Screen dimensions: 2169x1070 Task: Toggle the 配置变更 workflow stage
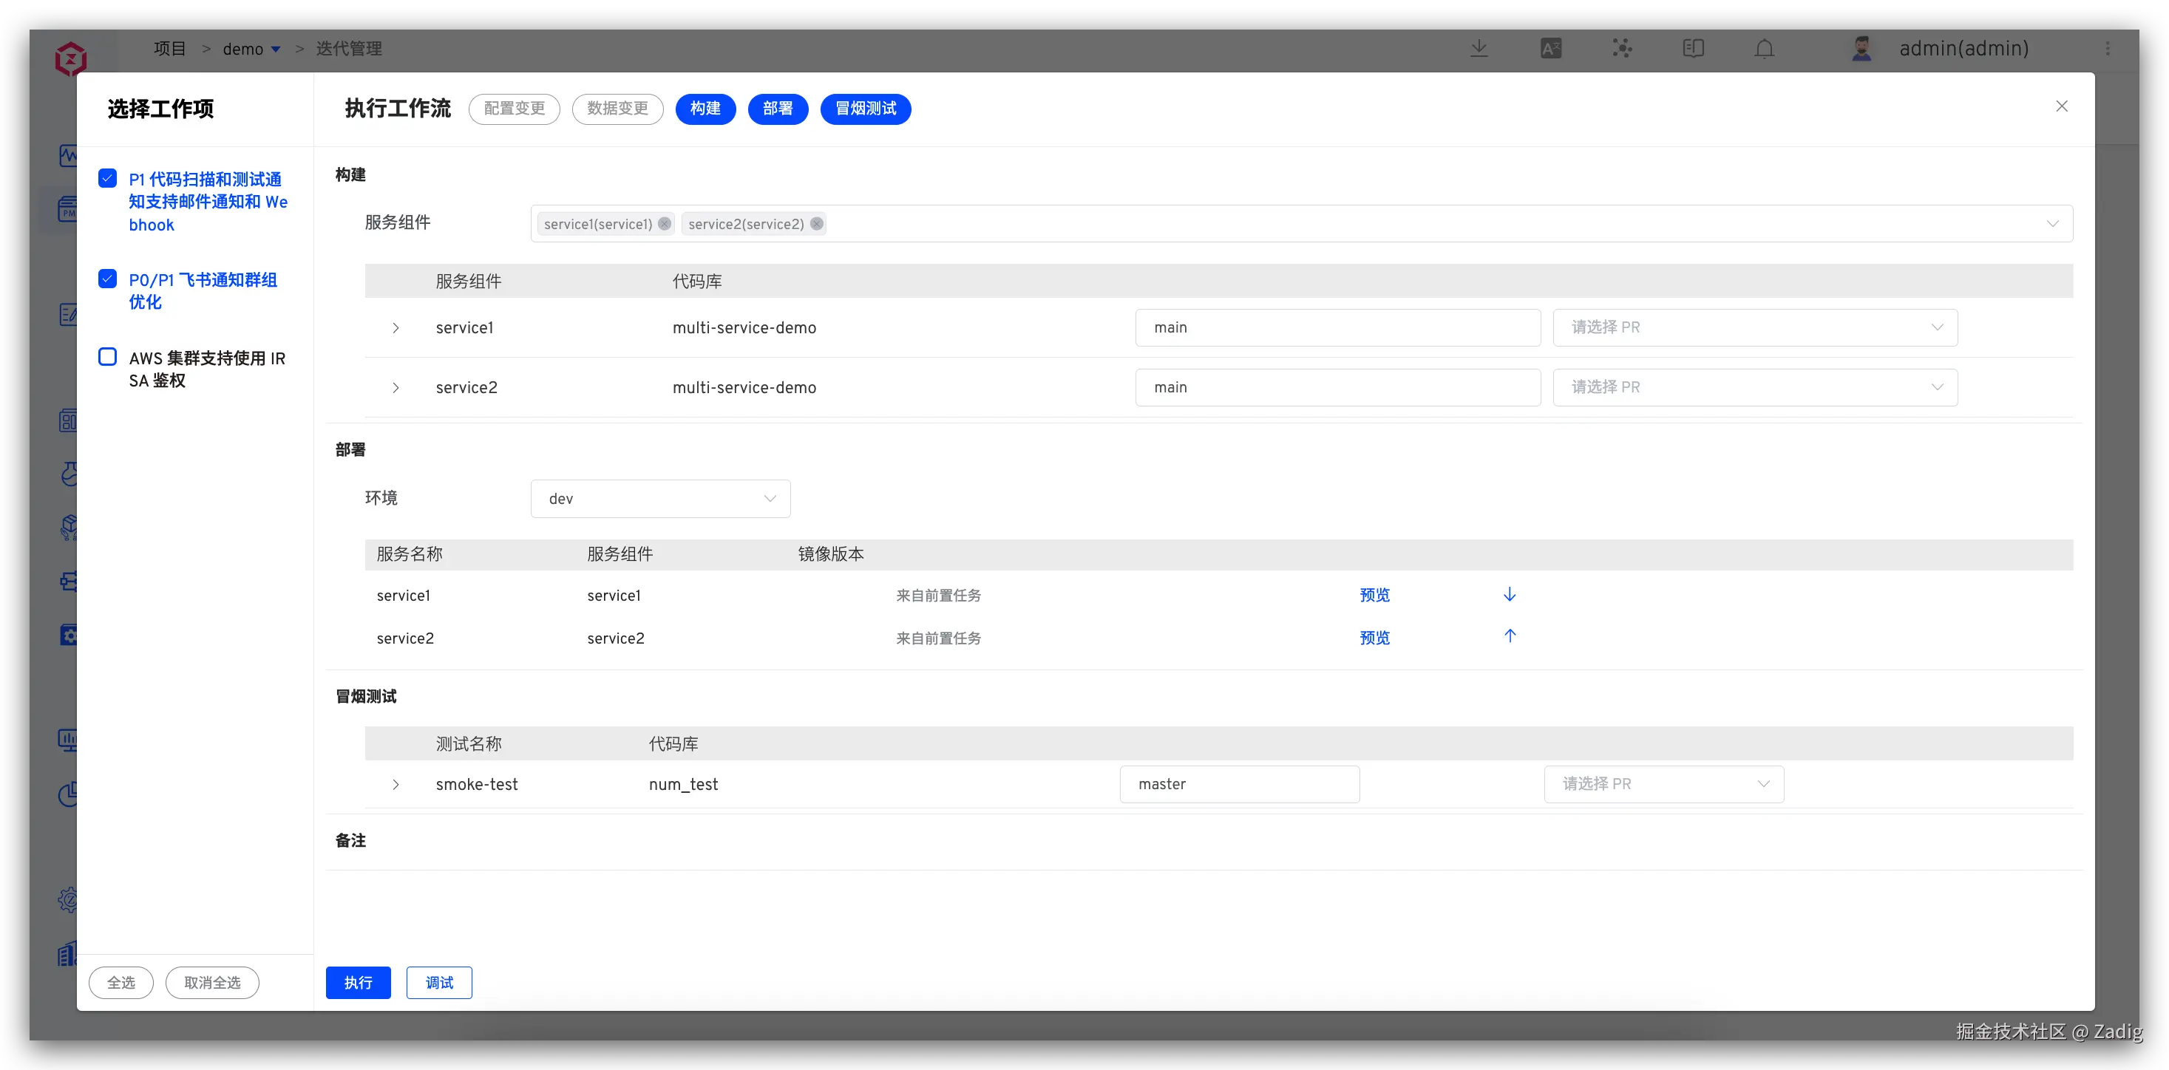pyautogui.click(x=514, y=109)
